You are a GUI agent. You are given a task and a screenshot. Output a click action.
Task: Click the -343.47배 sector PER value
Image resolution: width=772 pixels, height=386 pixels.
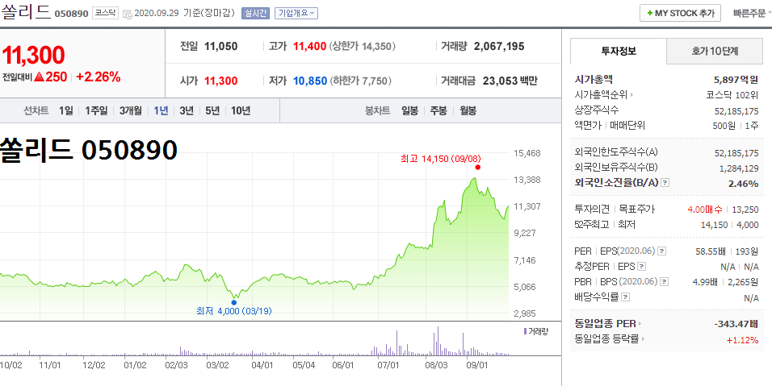[x=736, y=324]
